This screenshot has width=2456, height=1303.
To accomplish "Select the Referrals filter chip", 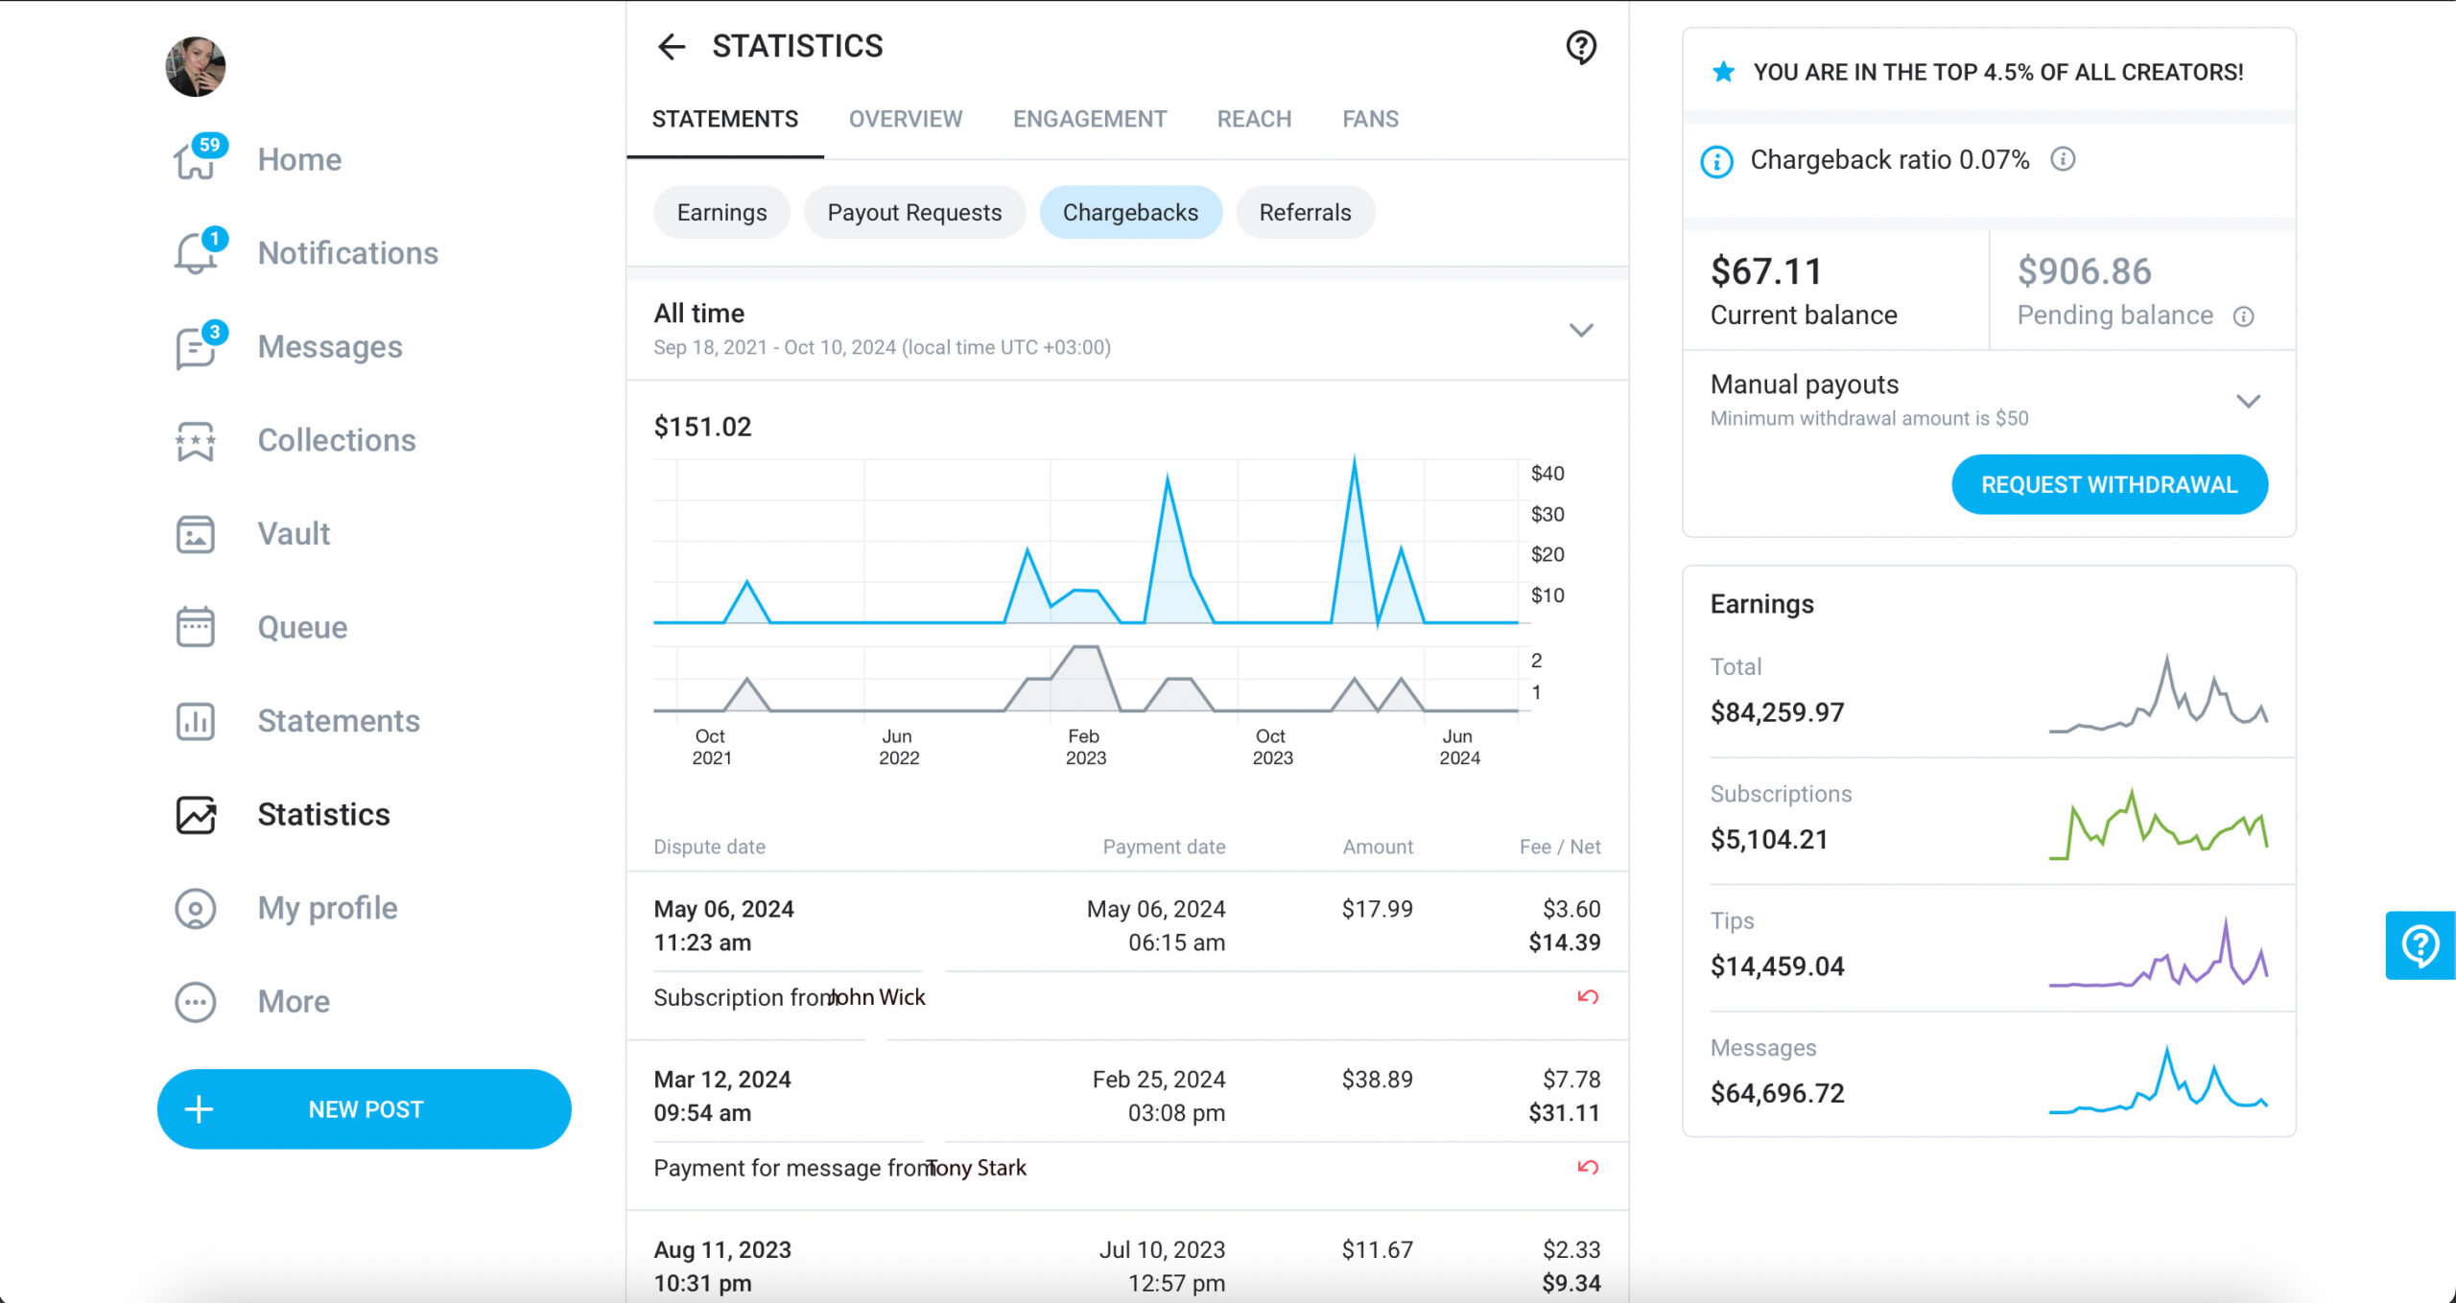I will (x=1305, y=212).
